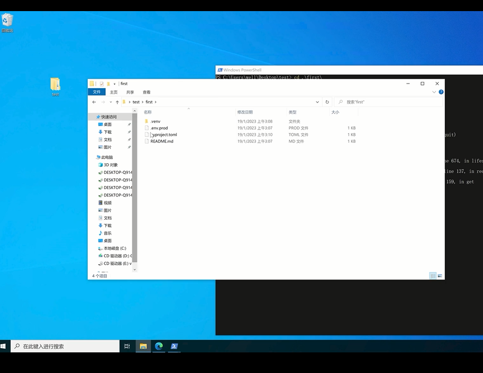Screen dimensions: 483x373
Task: Switch to PowerShell via its taskbar icon
Action: point(174,346)
